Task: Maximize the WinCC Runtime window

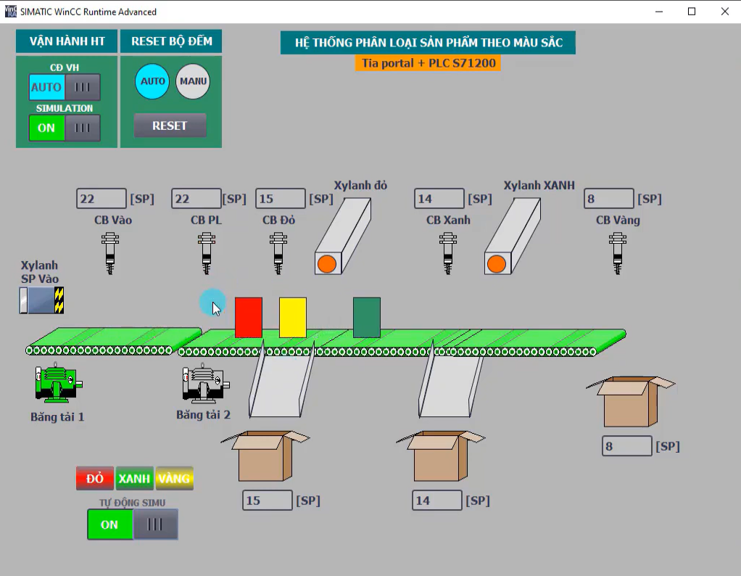Action: point(692,12)
